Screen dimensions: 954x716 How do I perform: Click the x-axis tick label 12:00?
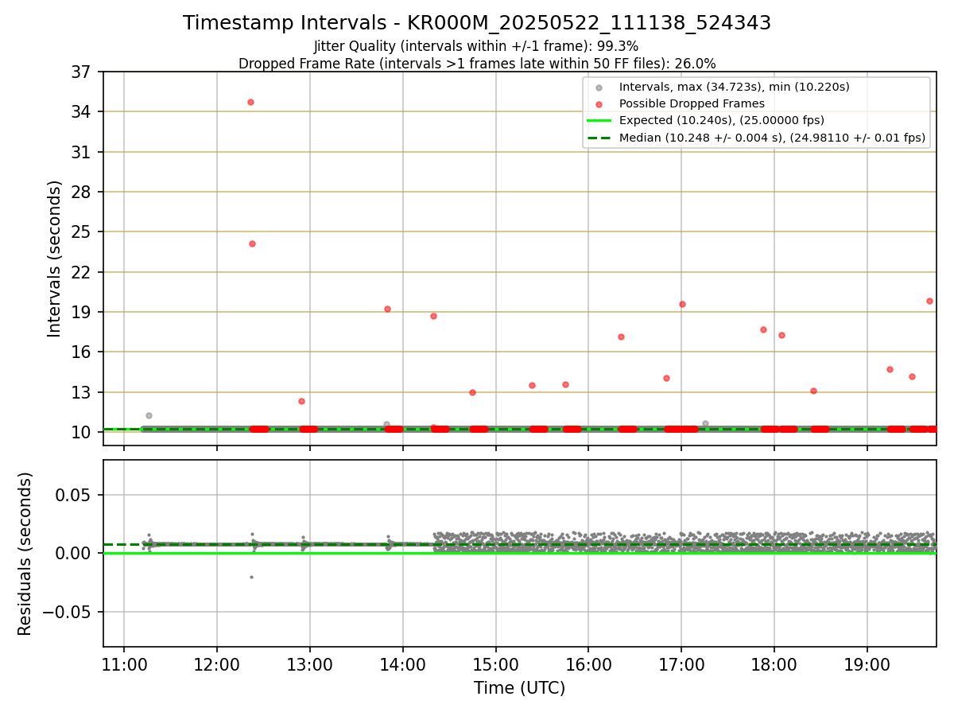217,665
